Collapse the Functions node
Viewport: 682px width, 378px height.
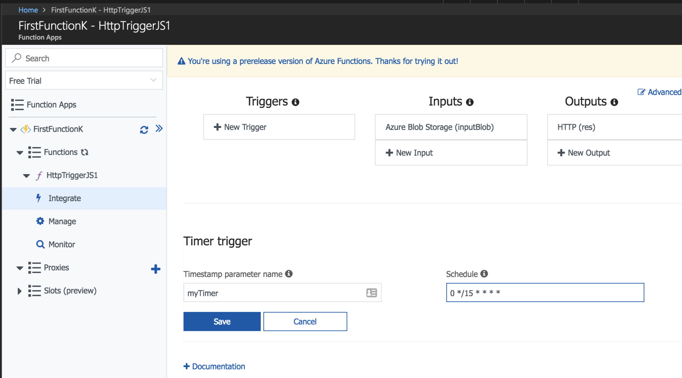[20, 153]
